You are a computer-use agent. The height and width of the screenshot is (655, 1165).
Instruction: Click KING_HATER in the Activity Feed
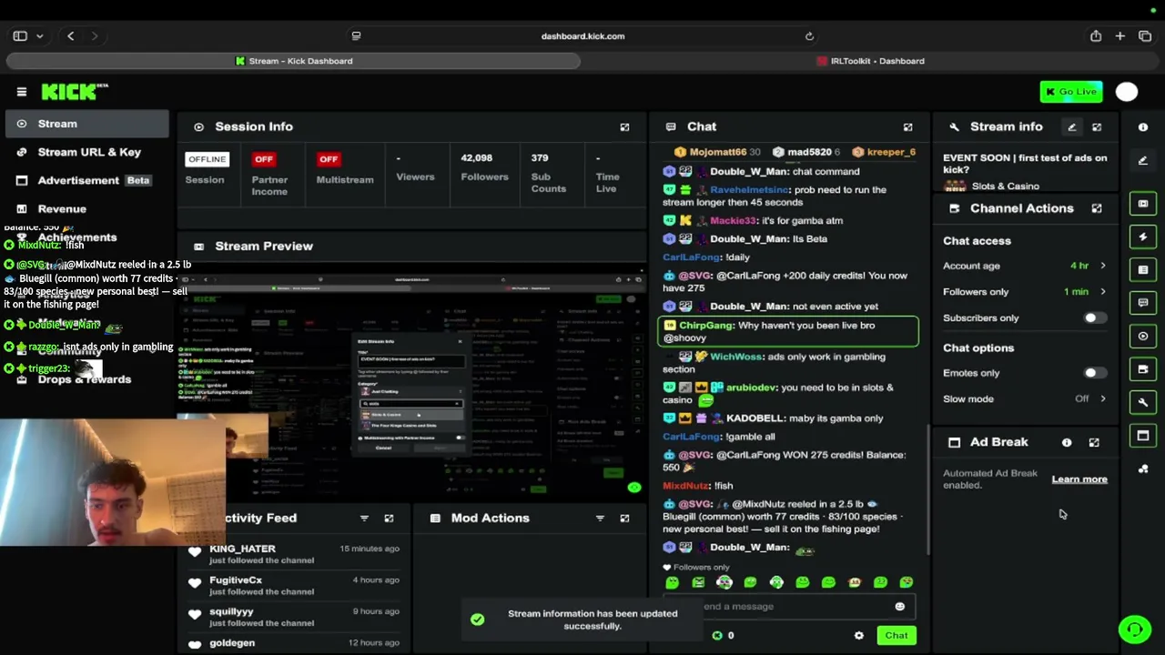[x=242, y=549]
